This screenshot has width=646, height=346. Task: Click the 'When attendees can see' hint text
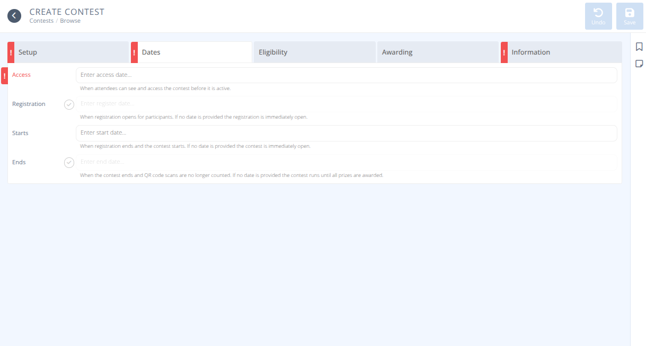click(x=155, y=88)
